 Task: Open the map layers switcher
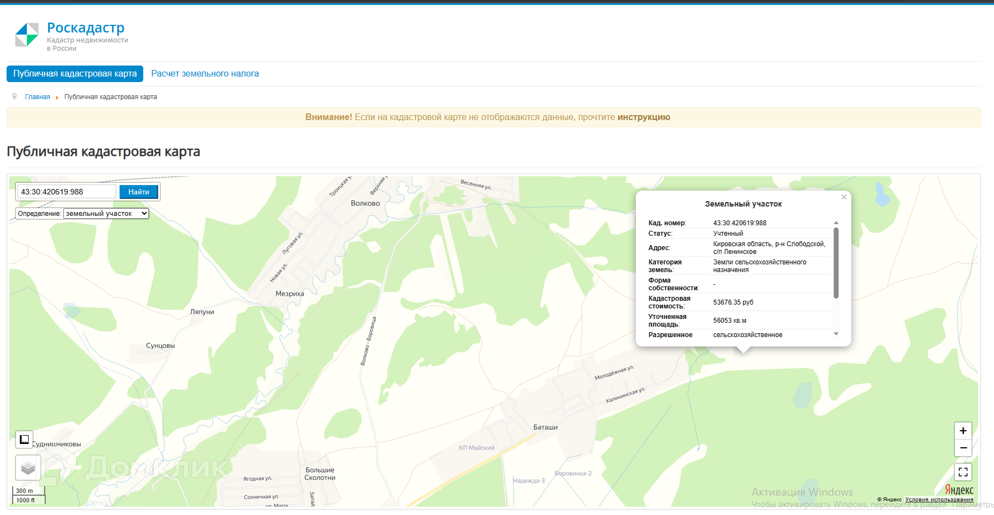click(x=28, y=468)
